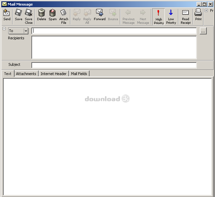Image resolution: width=215 pixels, height=197 pixels.
Task: Expand the plus box next to Fr
Action: point(206,11)
